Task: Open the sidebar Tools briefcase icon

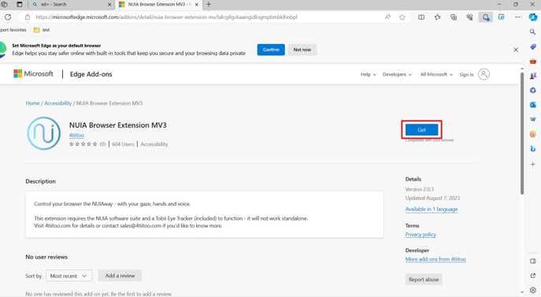Action: pyautogui.click(x=532, y=61)
